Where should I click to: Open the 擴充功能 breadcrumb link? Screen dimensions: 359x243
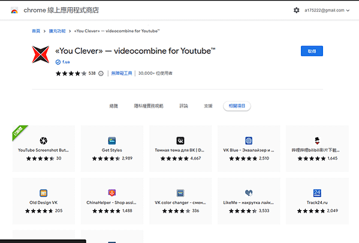click(58, 31)
